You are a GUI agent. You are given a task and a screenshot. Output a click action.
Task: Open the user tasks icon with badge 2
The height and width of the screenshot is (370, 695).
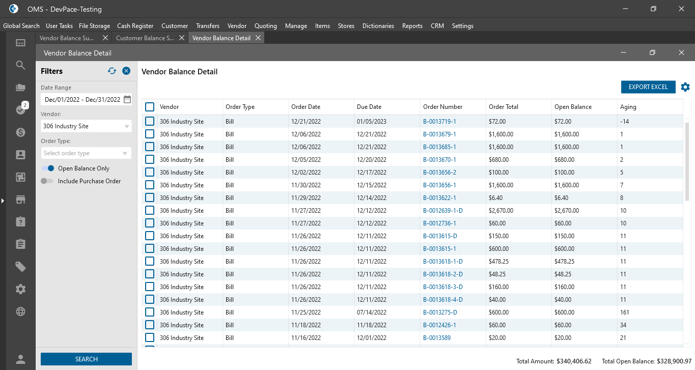tap(21, 109)
